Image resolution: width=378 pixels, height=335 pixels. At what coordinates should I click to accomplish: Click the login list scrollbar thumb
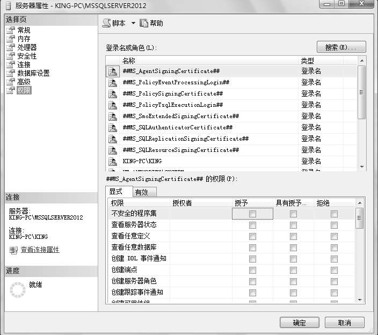361,92
